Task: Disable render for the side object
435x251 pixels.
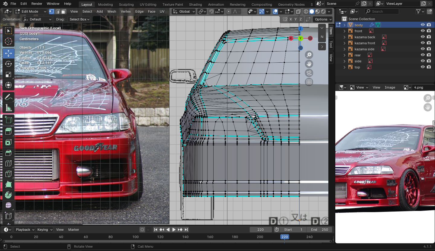Action: point(429,61)
